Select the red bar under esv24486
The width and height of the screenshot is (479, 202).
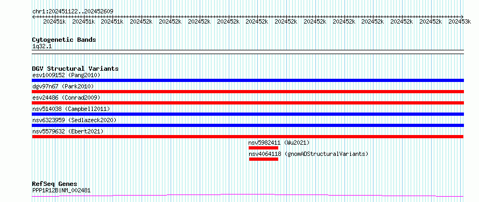click(x=248, y=103)
